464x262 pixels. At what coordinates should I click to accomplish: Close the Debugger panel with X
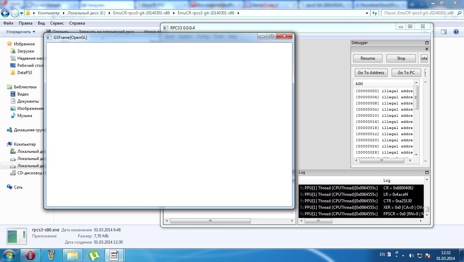click(426, 49)
